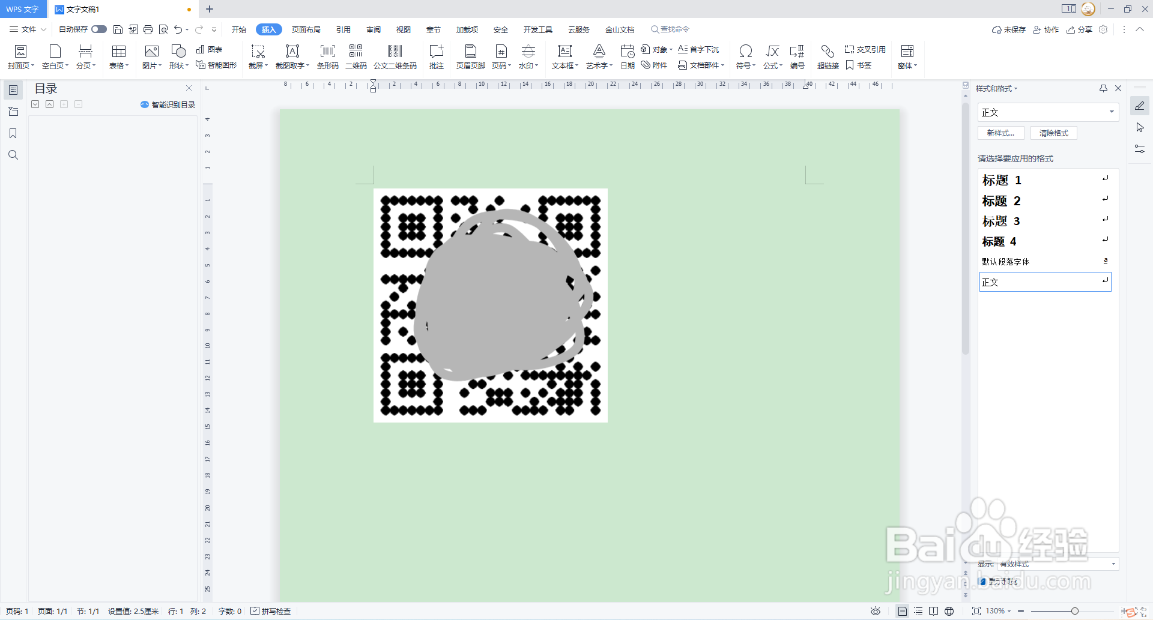Click the New Style (新样式) button
Viewport: 1153px width, 620px height.
tap(1001, 133)
